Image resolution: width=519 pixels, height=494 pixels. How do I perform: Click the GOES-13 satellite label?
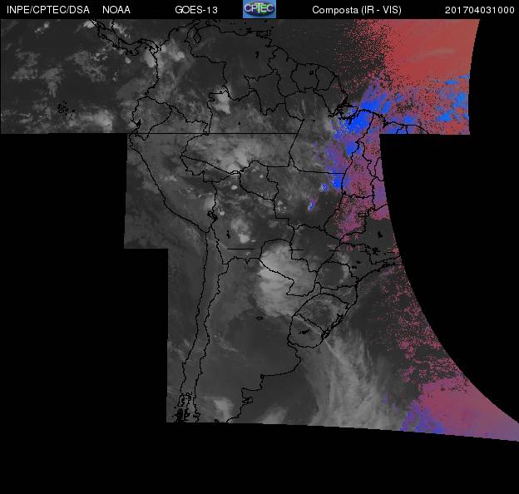196,10
